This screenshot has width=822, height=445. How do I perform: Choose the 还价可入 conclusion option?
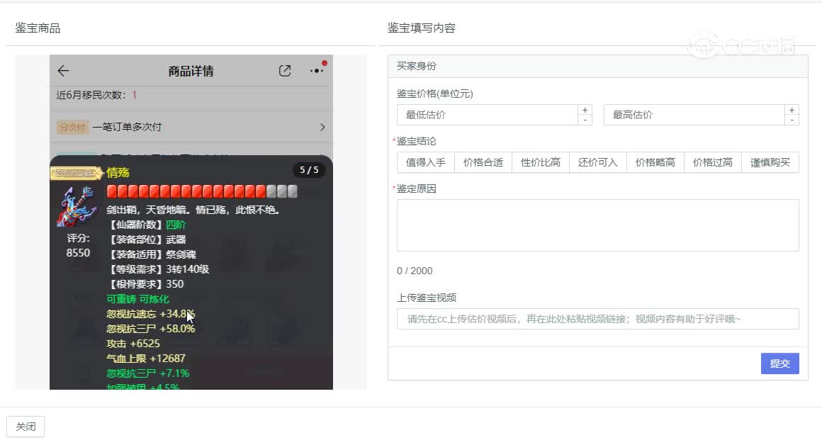(x=598, y=162)
